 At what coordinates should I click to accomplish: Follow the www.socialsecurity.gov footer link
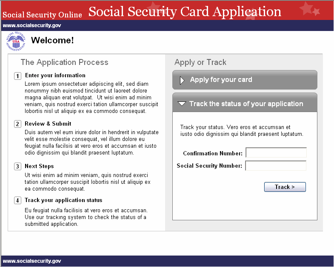32,261
